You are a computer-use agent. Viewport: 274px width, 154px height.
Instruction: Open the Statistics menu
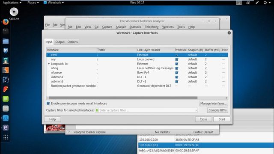(x=135, y=27)
